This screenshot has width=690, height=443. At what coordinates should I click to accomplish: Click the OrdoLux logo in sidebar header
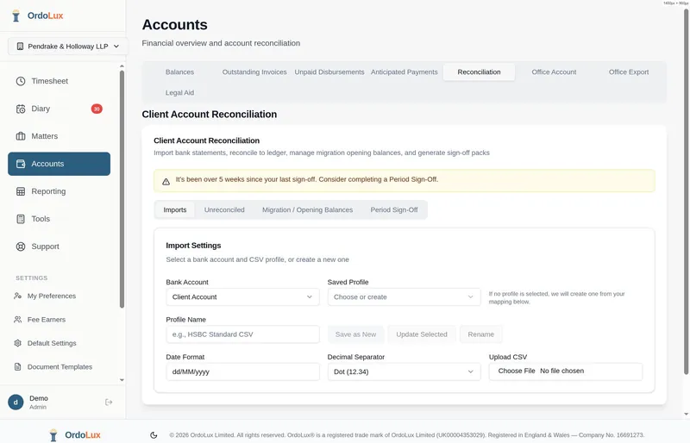pos(37,16)
